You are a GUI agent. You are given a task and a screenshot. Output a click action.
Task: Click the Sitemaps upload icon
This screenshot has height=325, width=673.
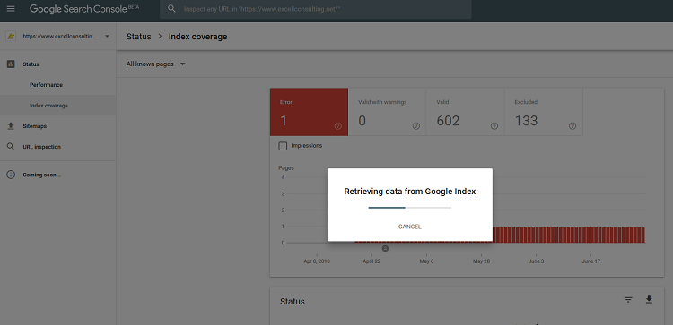tap(11, 126)
